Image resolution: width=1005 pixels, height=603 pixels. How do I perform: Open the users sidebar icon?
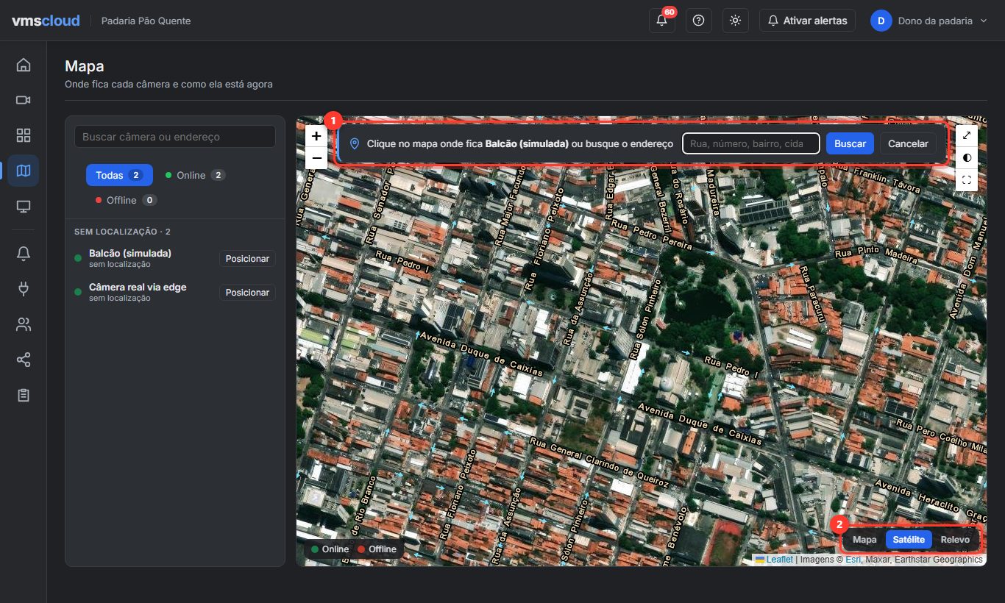24,324
